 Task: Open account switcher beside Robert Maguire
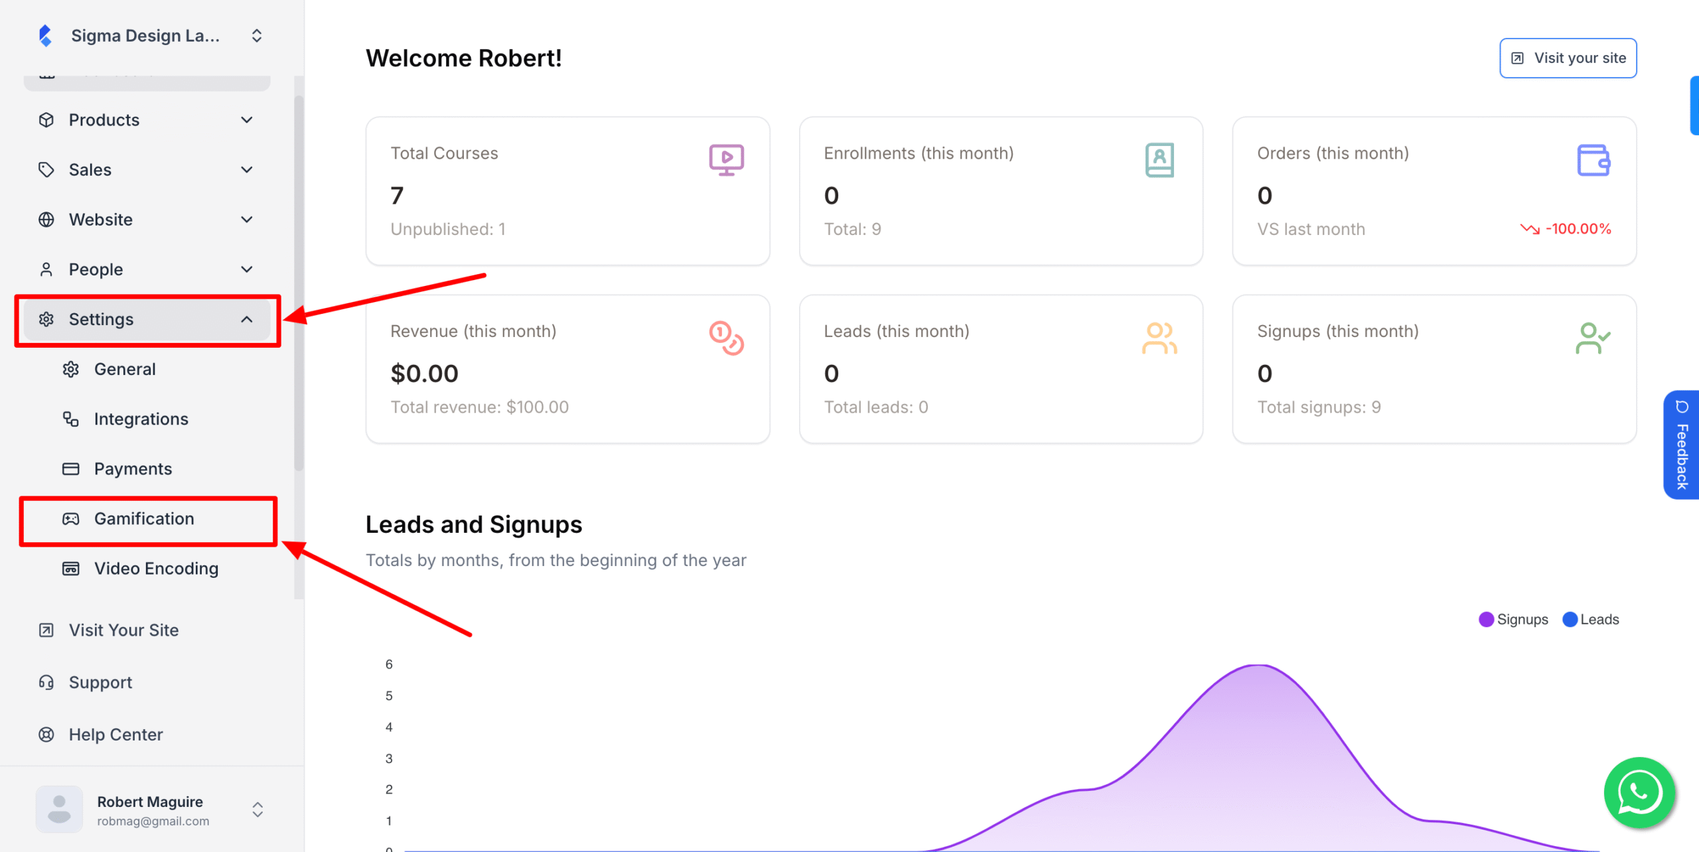click(x=257, y=809)
